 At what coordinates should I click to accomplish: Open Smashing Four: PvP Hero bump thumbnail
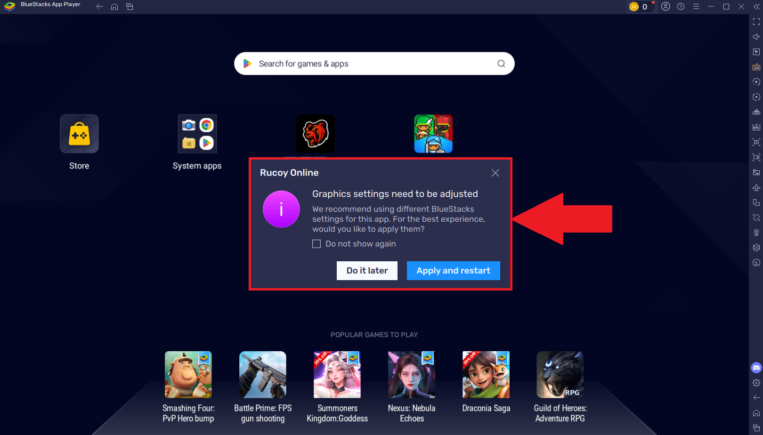click(x=188, y=375)
